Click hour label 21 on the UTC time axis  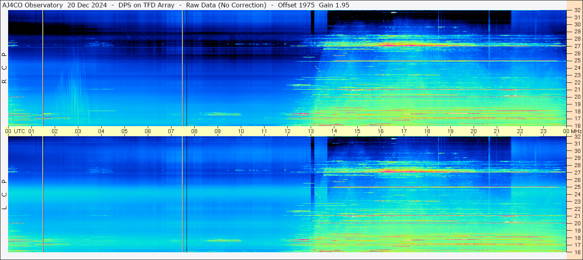click(497, 131)
